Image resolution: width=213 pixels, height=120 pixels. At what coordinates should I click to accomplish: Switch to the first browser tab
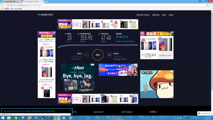tap(11, 2)
